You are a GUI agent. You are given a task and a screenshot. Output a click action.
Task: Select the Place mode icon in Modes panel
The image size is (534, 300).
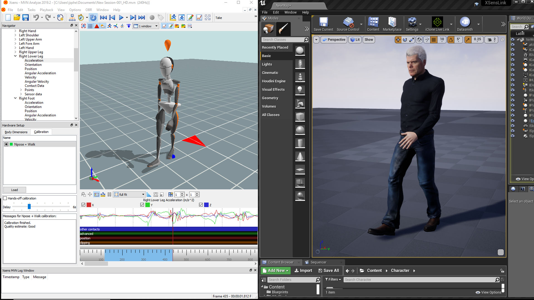tap(268, 29)
